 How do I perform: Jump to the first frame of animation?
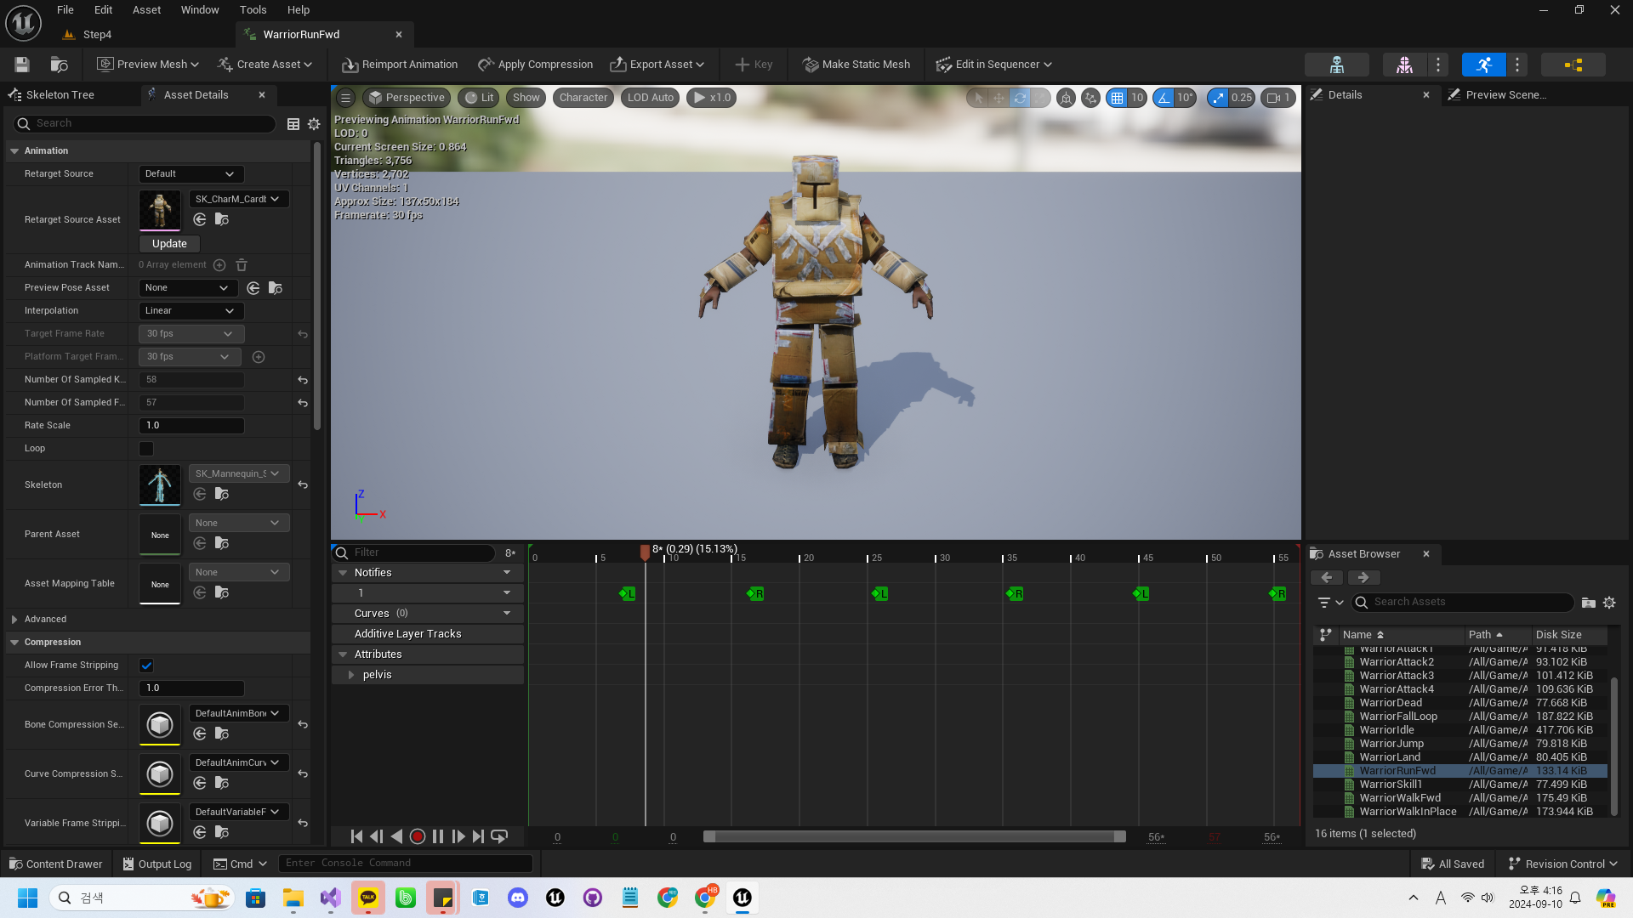pos(356,837)
